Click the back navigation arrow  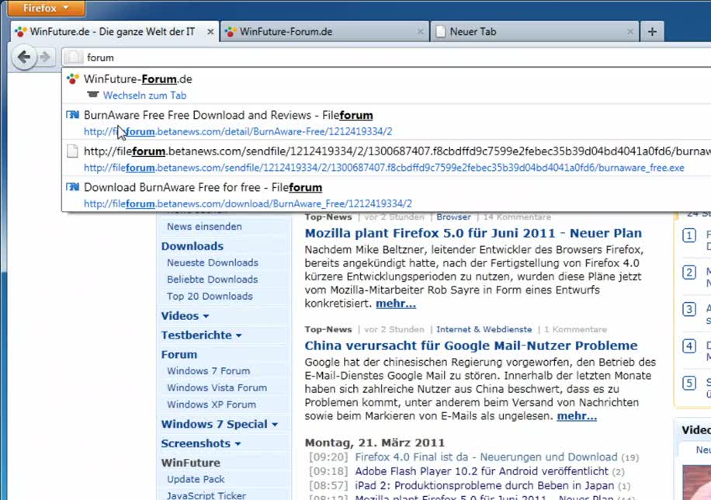(23, 57)
